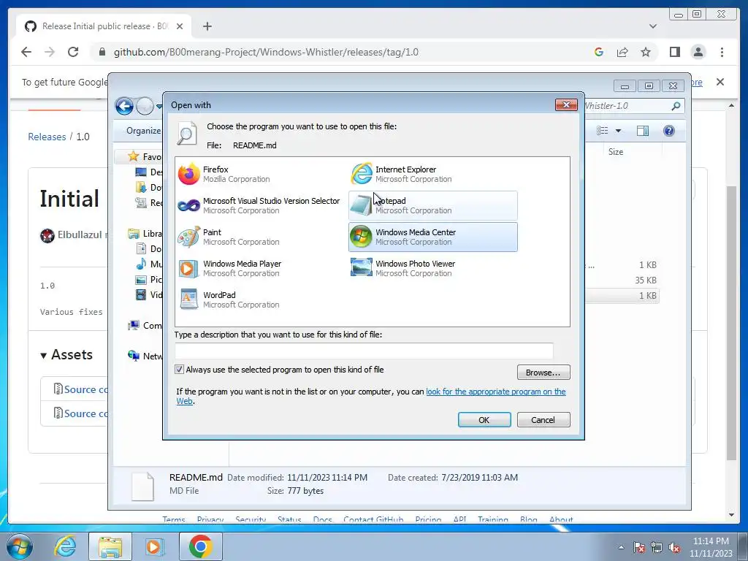Go to the Releases breadcrumb link

click(47, 137)
